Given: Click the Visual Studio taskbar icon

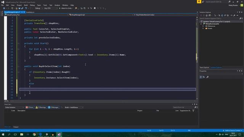Looking at the screenshot, I should [x=59, y=134].
